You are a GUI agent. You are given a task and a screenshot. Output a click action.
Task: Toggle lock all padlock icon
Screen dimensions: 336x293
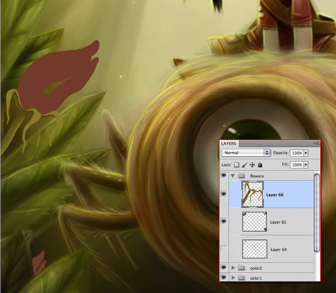click(260, 165)
